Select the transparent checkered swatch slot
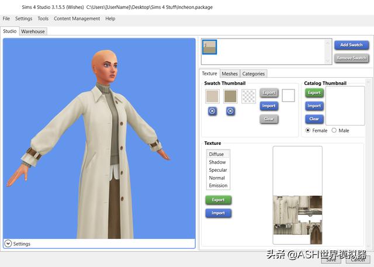The height and width of the screenshot is (267, 374). click(x=248, y=96)
